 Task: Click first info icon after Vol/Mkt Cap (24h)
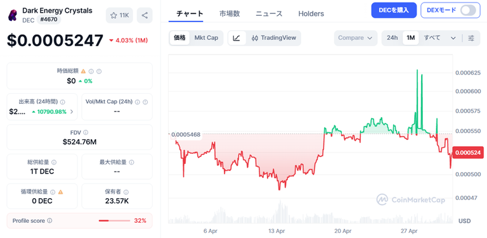[137, 102]
